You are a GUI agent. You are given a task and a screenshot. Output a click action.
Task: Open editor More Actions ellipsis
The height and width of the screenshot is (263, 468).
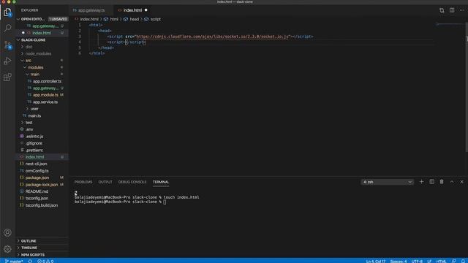[x=461, y=10]
